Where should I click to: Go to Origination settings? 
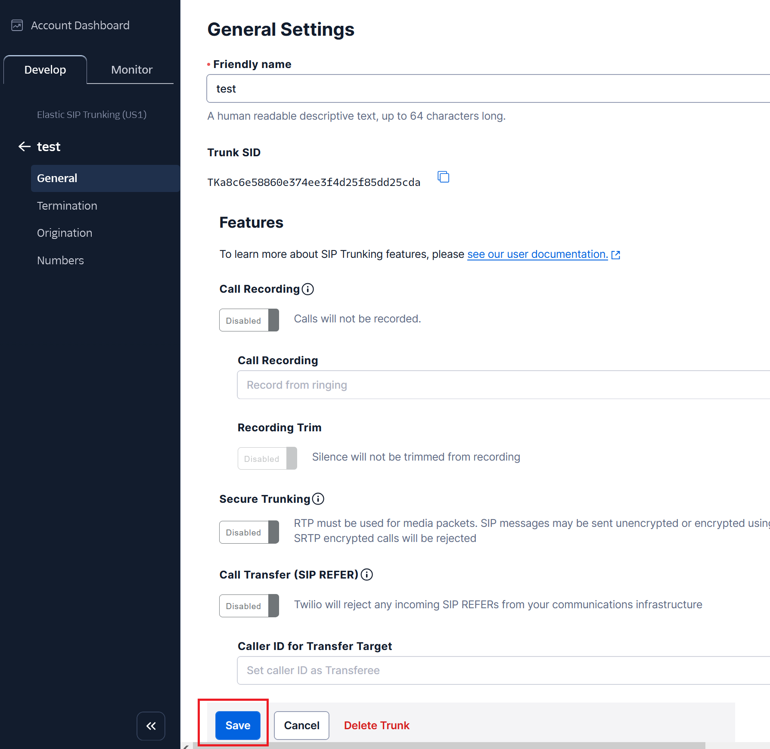coord(65,233)
